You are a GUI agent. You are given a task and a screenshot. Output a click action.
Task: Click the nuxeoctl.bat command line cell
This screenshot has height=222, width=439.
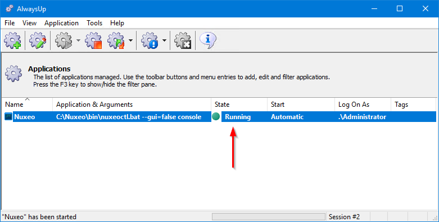tap(129, 117)
